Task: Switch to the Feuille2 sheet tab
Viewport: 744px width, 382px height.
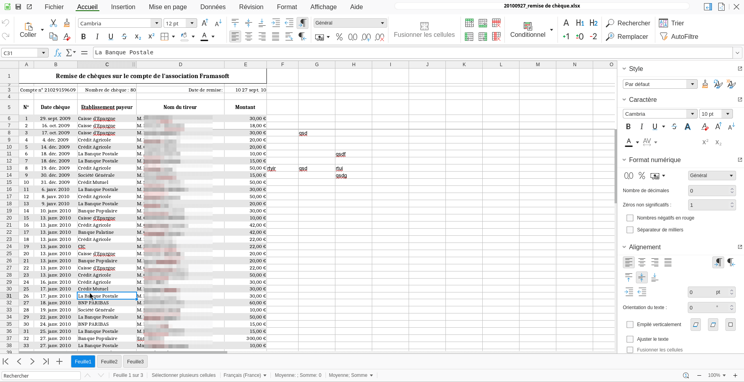Action: click(x=109, y=361)
